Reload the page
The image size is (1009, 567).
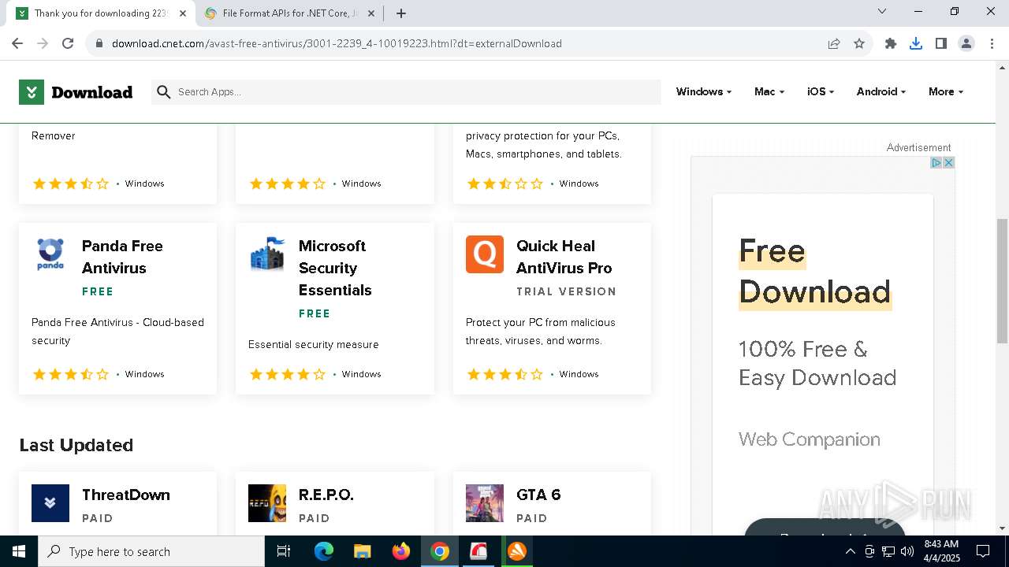point(68,43)
